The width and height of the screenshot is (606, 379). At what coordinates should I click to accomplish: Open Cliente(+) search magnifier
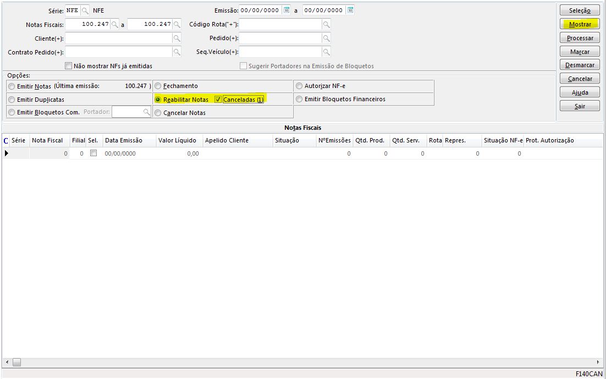click(x=177, y=39)
